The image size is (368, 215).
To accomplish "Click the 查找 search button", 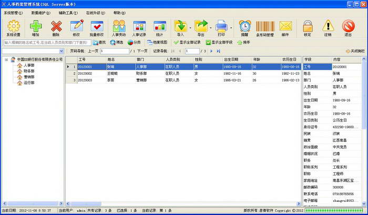I will click(x=99, y=43).
